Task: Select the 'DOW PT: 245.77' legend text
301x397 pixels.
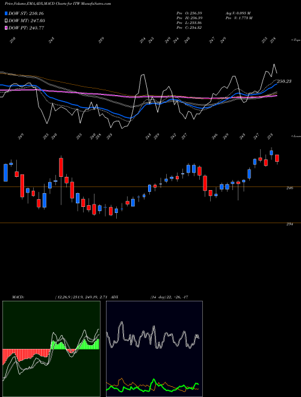Action: pyautogui.click(x=26, y=28)
